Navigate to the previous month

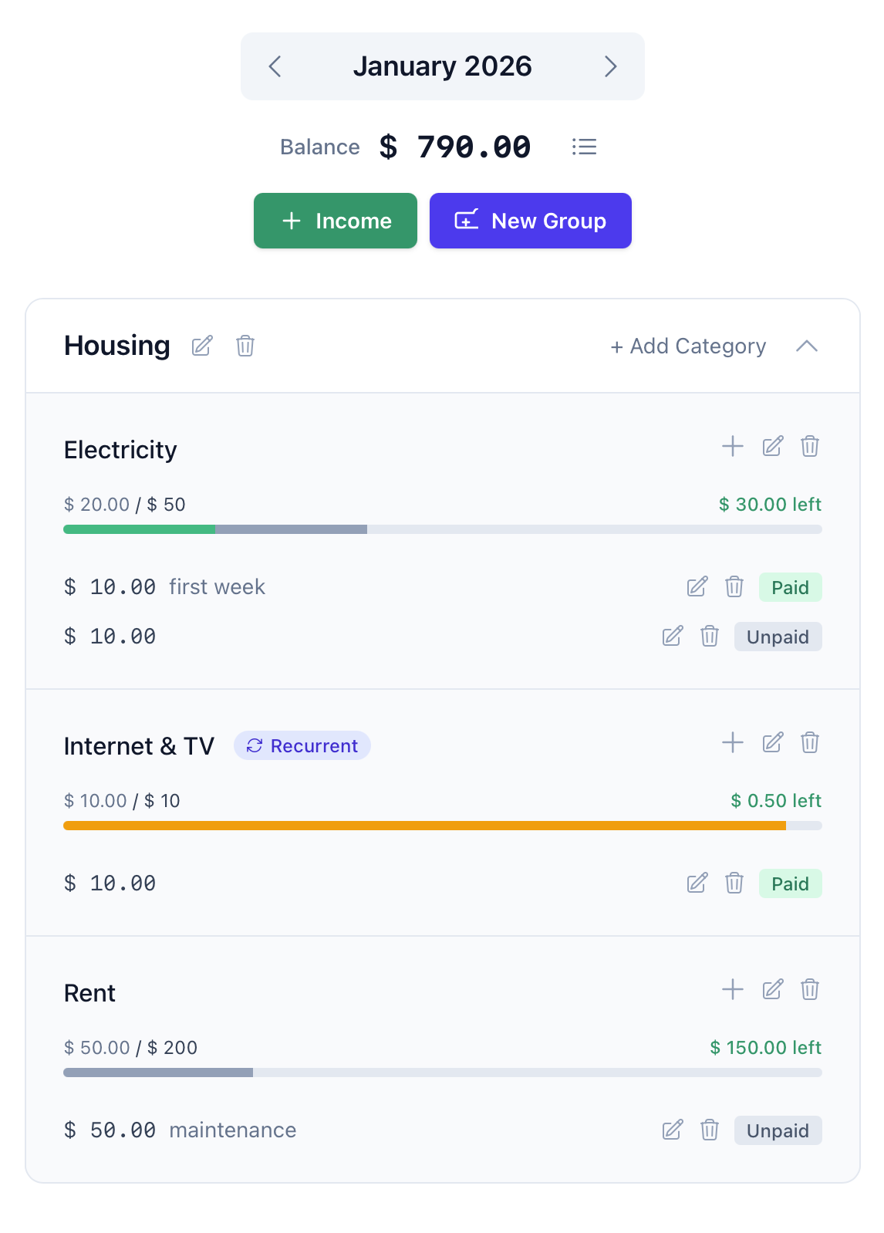[x=275, y=67]
